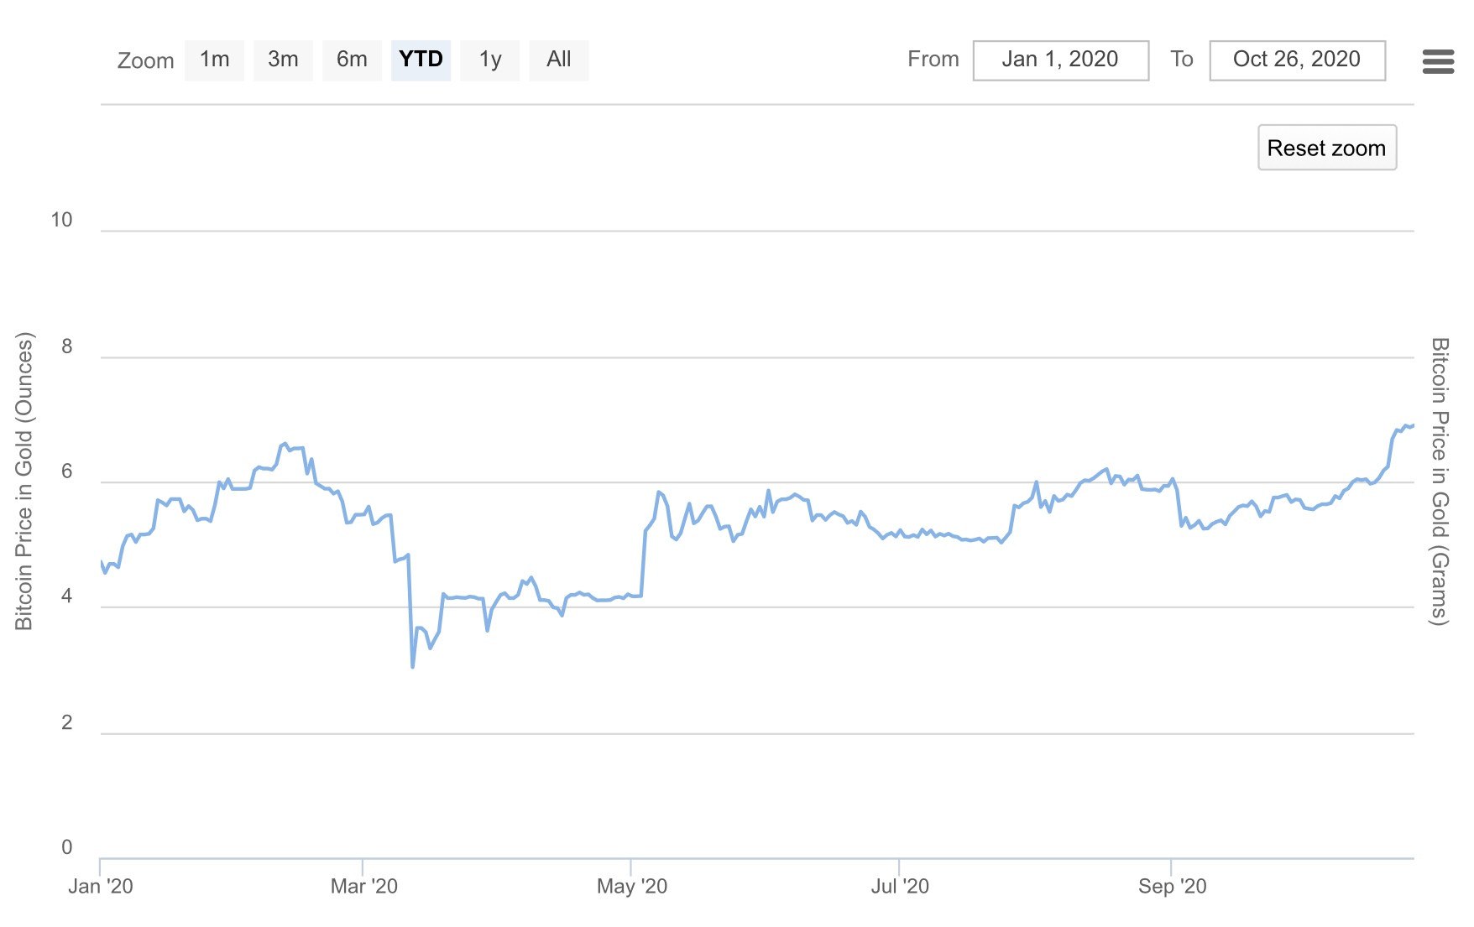Select the 3m zoom range
This screenshot has height=927, width=1474.
pos(283,60)
